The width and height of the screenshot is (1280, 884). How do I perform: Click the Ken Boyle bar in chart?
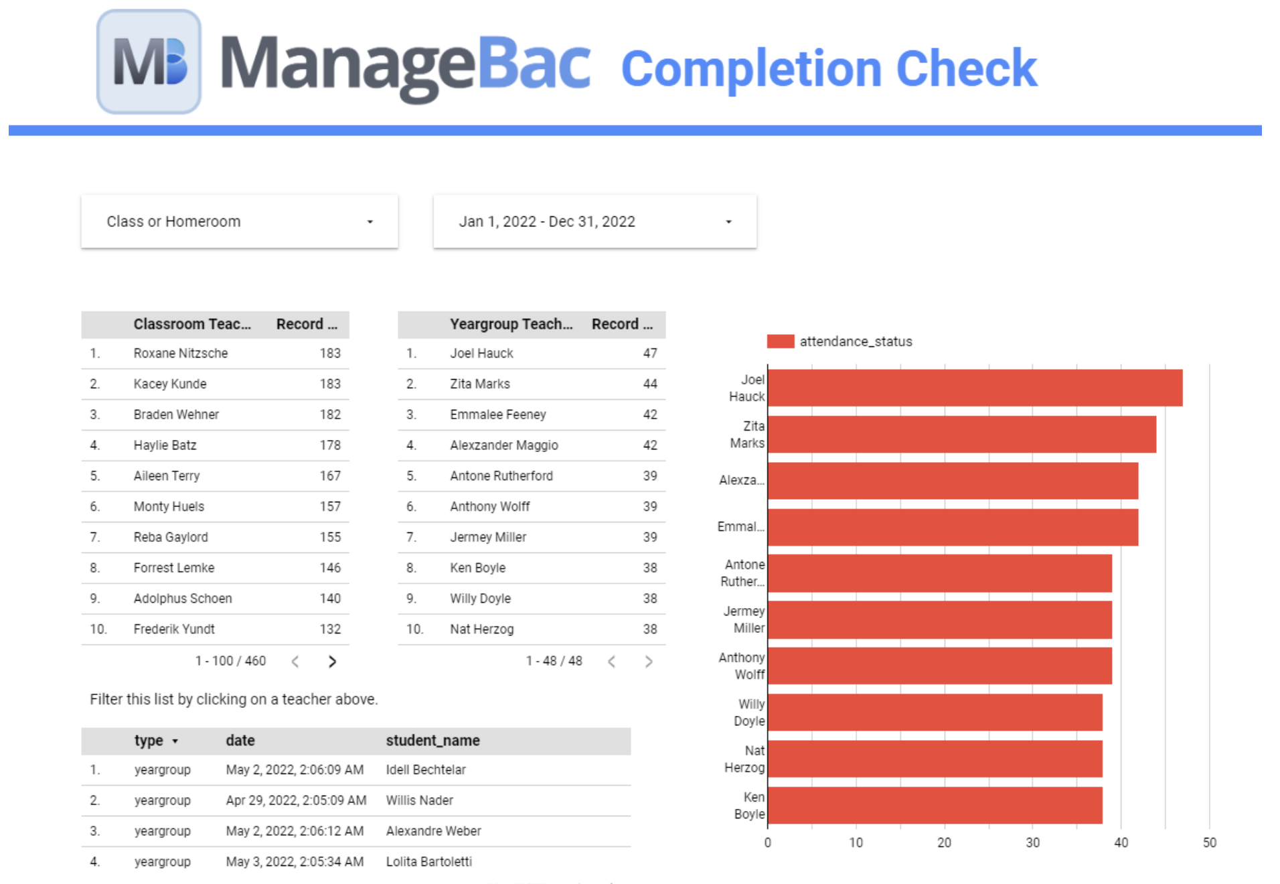tap(935, 805)
